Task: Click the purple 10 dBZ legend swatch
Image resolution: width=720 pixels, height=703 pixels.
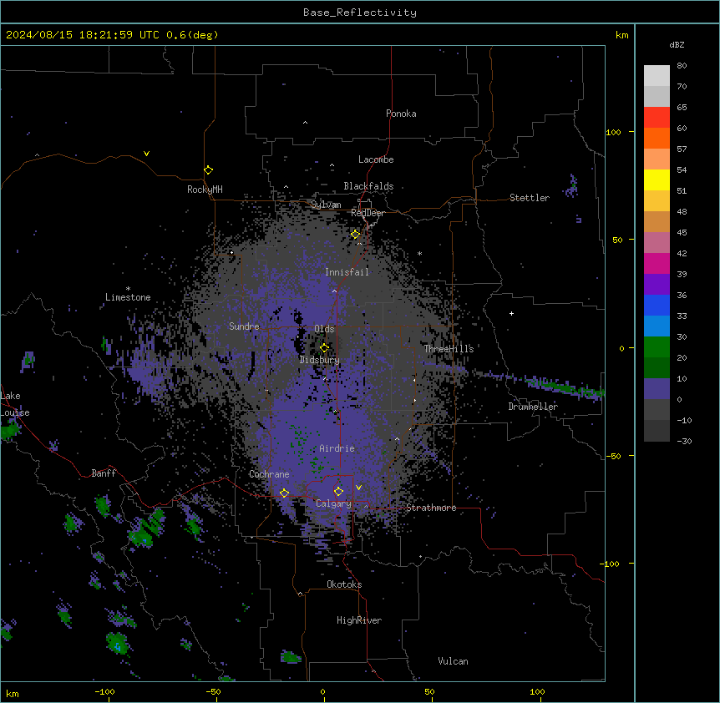Action: click(x=657, y=389)
